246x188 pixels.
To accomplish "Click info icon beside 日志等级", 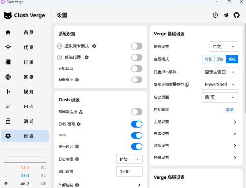I will click(77, 159).
